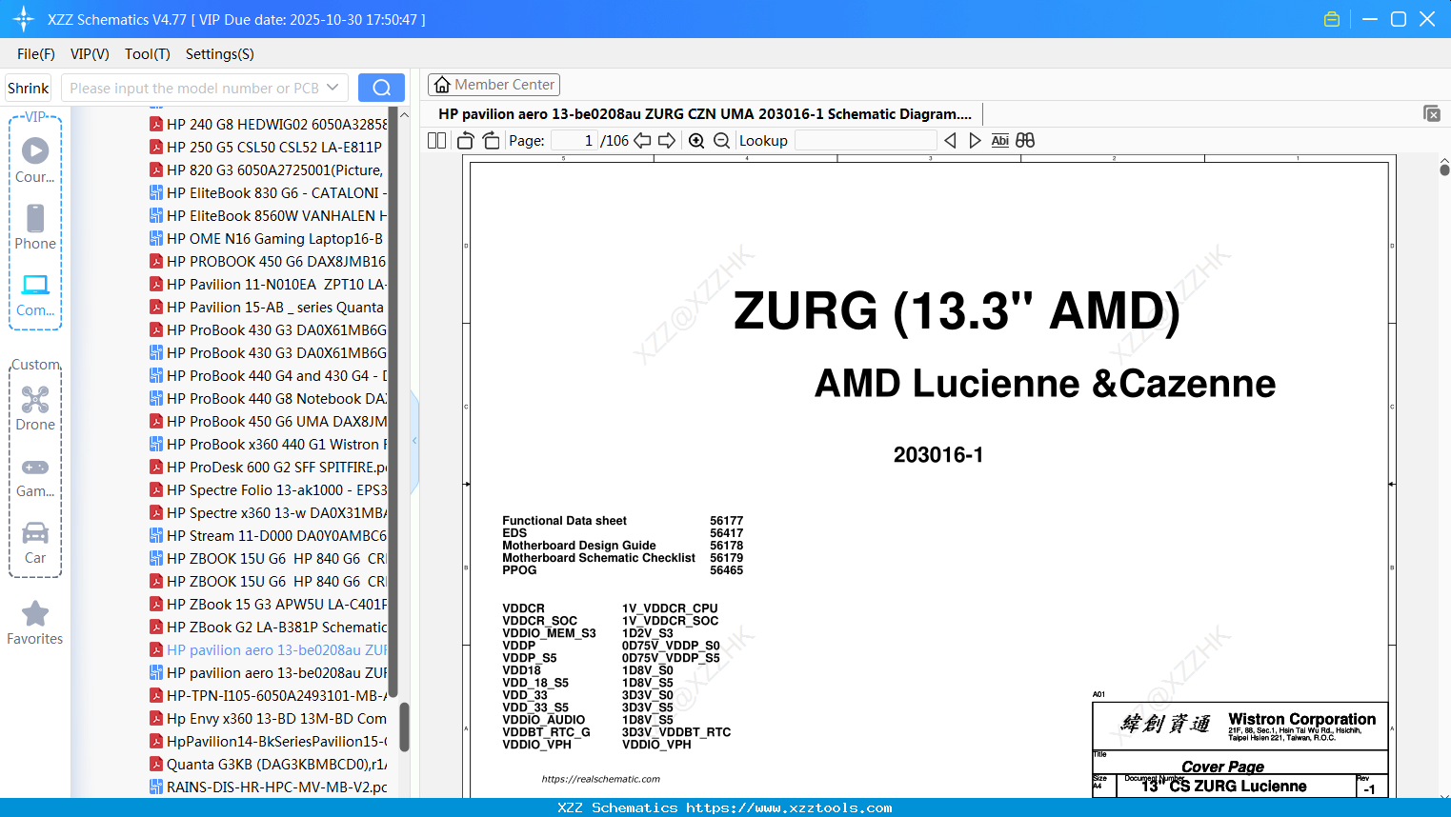Viewport: 1451px width, 817px height.
Task: Open HP-TPN-I105-6050A2493101-MB file
Action: coord(269,695)
